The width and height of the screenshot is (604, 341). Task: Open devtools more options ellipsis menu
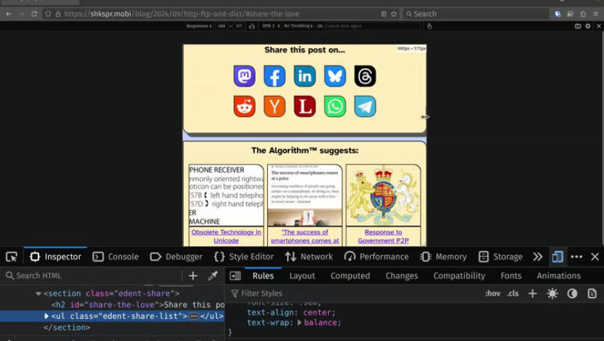(576, 256)
